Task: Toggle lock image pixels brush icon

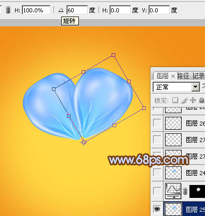Action: click(184, 100)
